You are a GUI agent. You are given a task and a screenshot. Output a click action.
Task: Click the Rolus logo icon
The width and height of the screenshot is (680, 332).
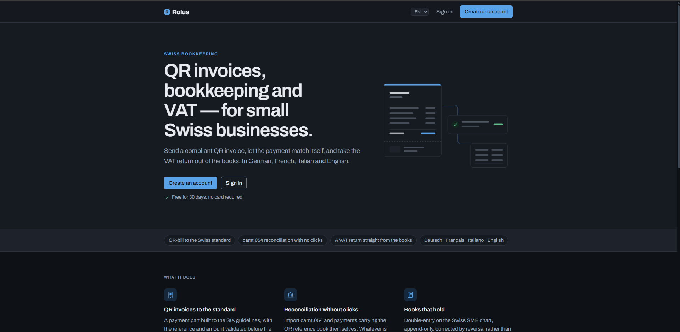167,12
